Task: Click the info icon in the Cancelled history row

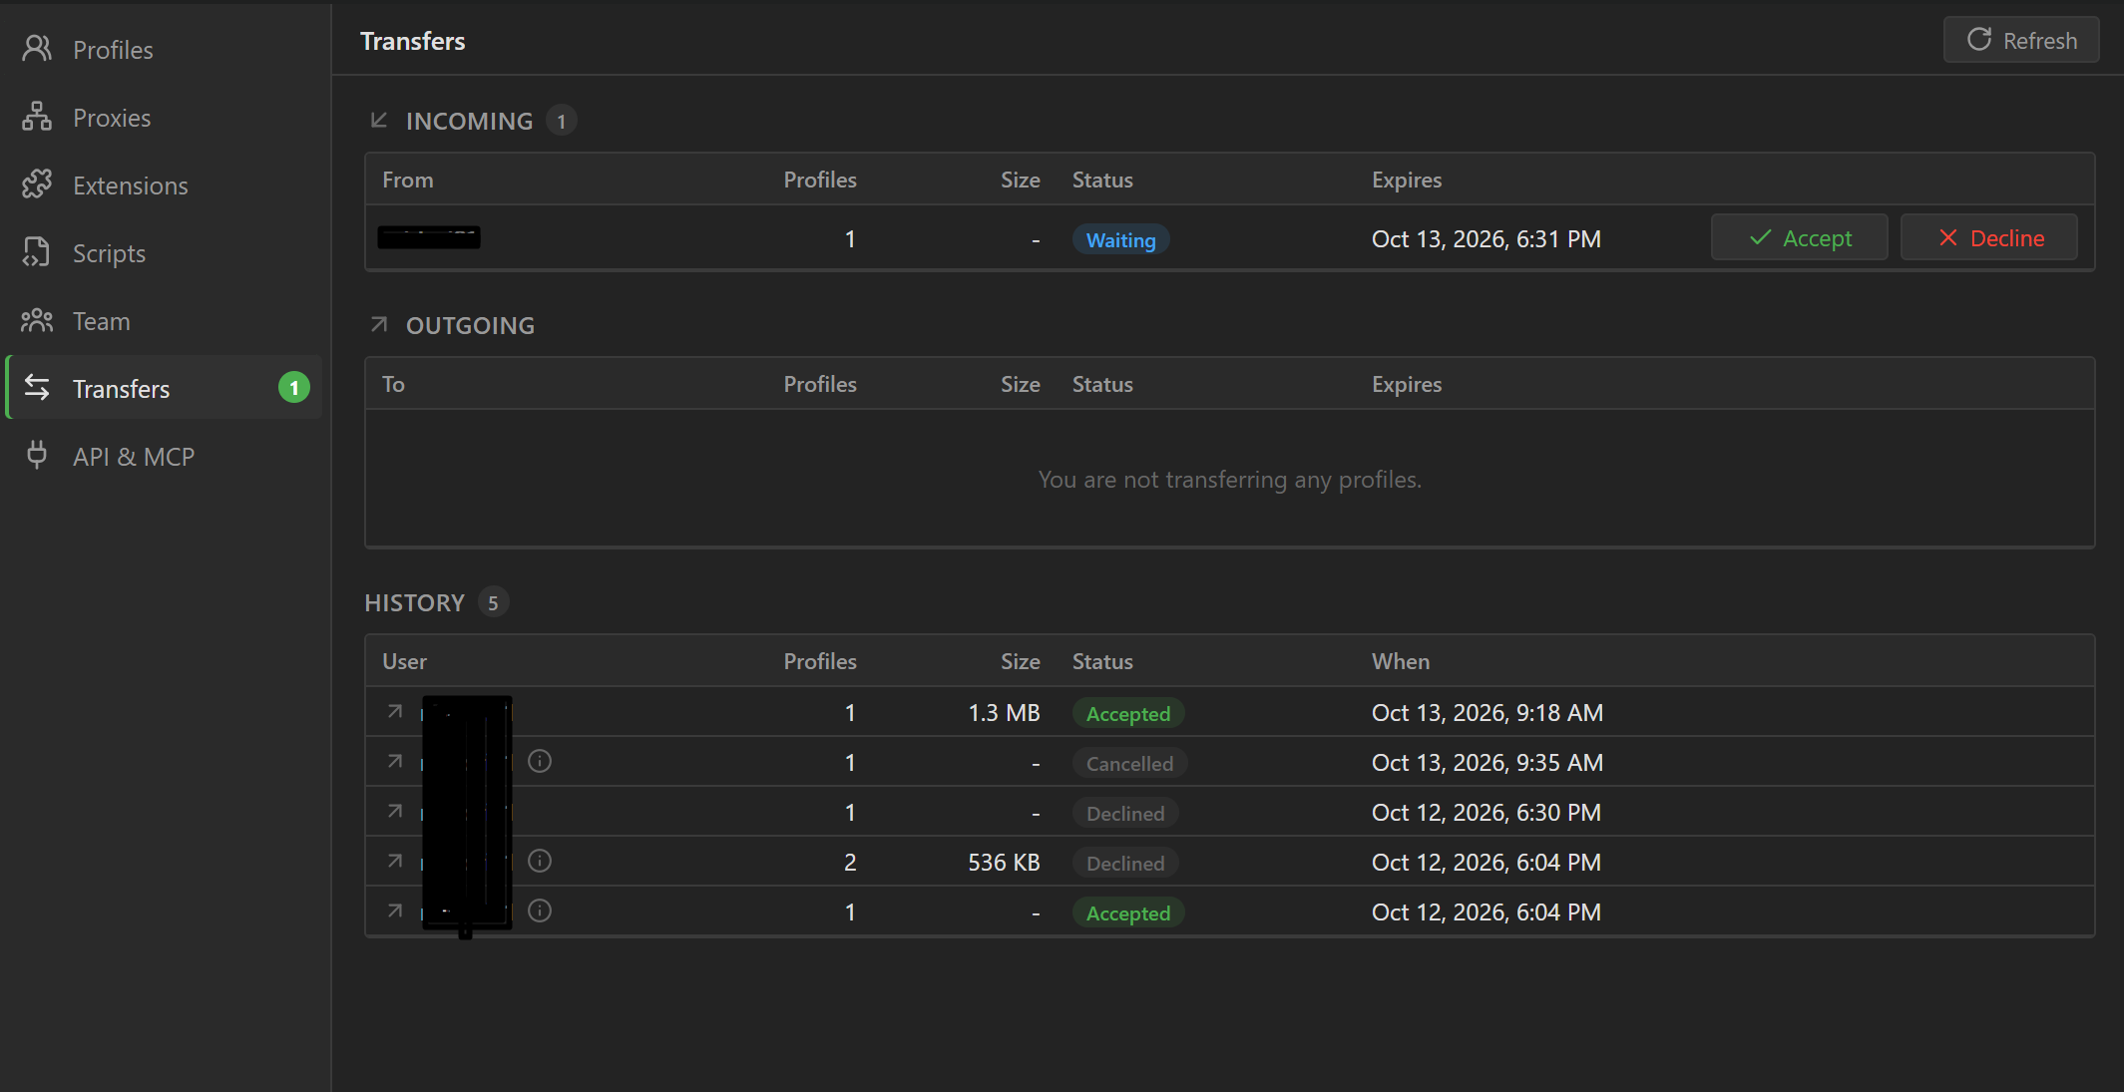Action: coord(540,762)
